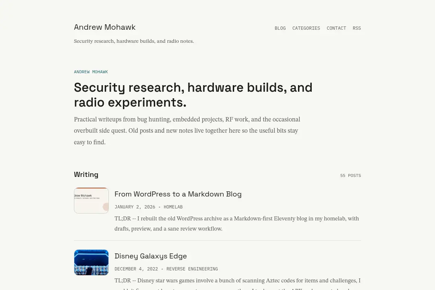The image size is (435, 290).
Task: Click the teal ANDREW MOHAWK eyebrow label
Action: (x=91, y=72)
